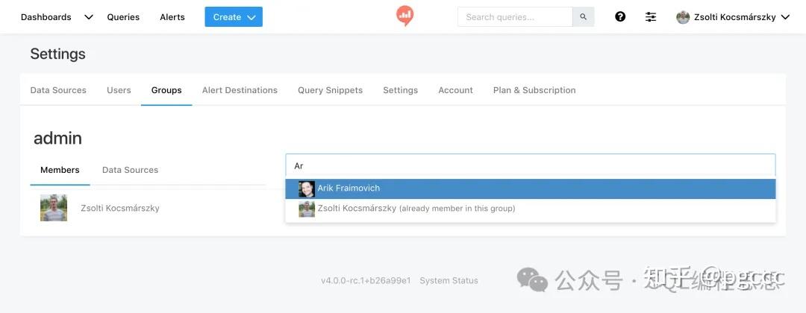Switch to the Data Sources settings tab
The width and height of the screenshot is (806, 313).
click(58, 90)
